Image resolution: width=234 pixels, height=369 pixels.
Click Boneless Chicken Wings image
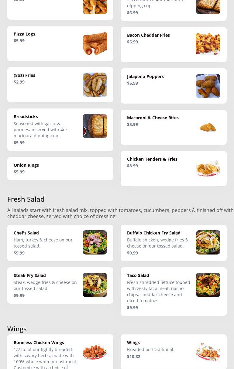tap(95, 352)
